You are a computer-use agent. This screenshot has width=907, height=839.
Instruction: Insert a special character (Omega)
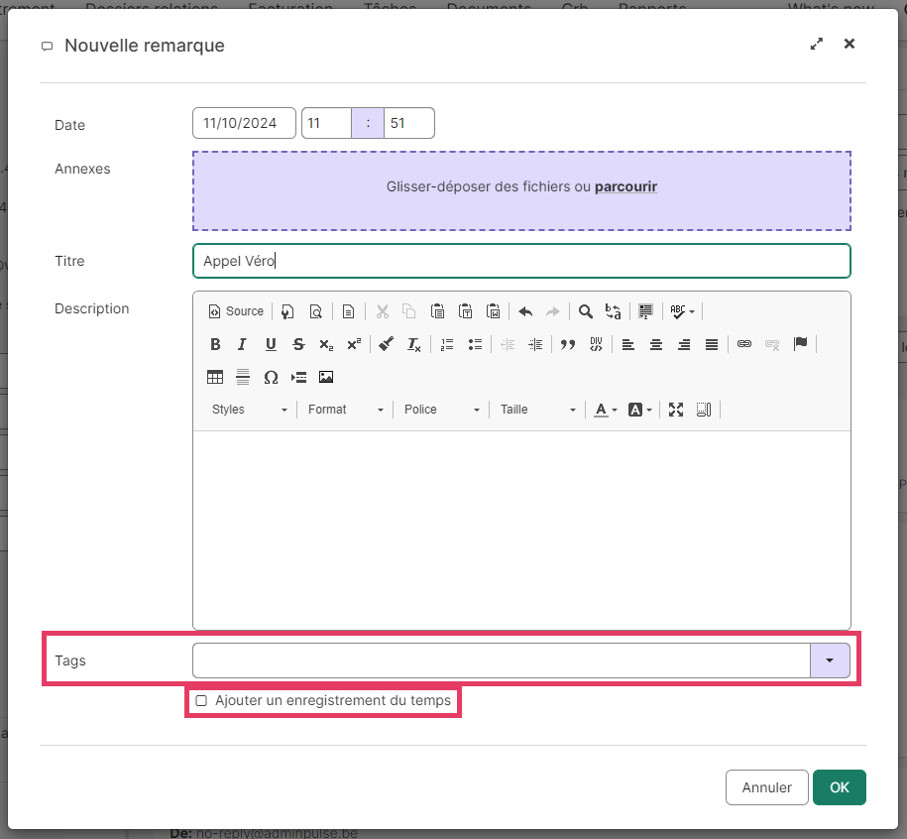[271, 377]
